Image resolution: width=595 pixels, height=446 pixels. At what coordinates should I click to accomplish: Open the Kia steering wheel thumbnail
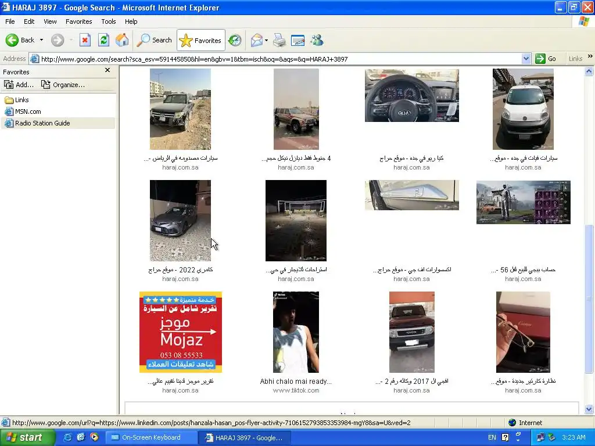(x=412, y=95)
